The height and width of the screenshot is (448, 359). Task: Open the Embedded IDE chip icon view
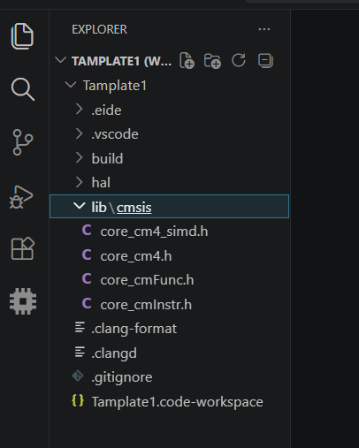tap(23, 301)
